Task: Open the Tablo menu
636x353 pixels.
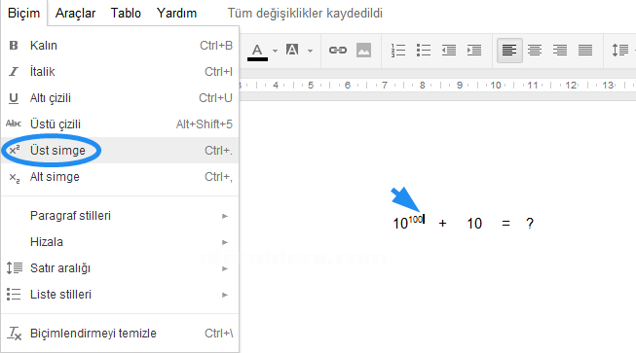Action: pyautogui.click(x=126, y=13)
